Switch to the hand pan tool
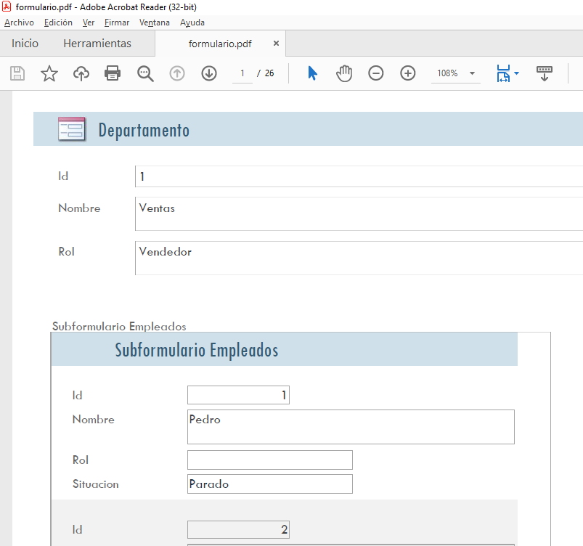This screenshot has width=583, height=546. click(x=344, y=73)
